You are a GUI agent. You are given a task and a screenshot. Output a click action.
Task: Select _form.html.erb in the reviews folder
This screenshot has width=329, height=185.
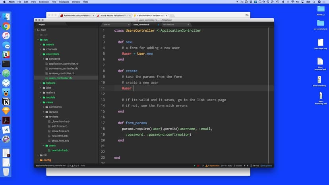coord(60,121)
